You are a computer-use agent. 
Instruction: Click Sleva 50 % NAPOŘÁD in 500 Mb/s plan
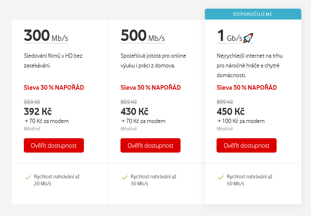click(x=150, y=88)
